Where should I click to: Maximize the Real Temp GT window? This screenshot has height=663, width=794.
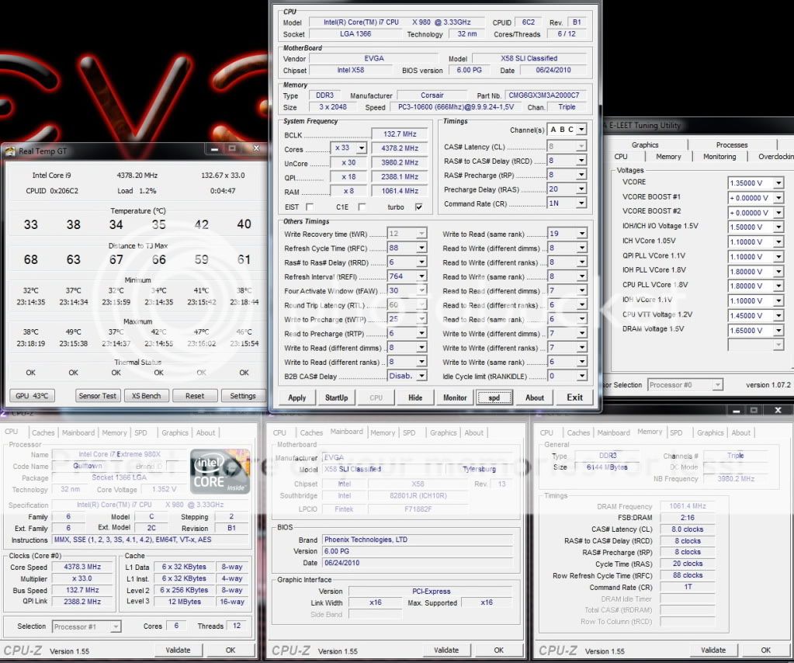pyautogui.click(x=232, y=148)
